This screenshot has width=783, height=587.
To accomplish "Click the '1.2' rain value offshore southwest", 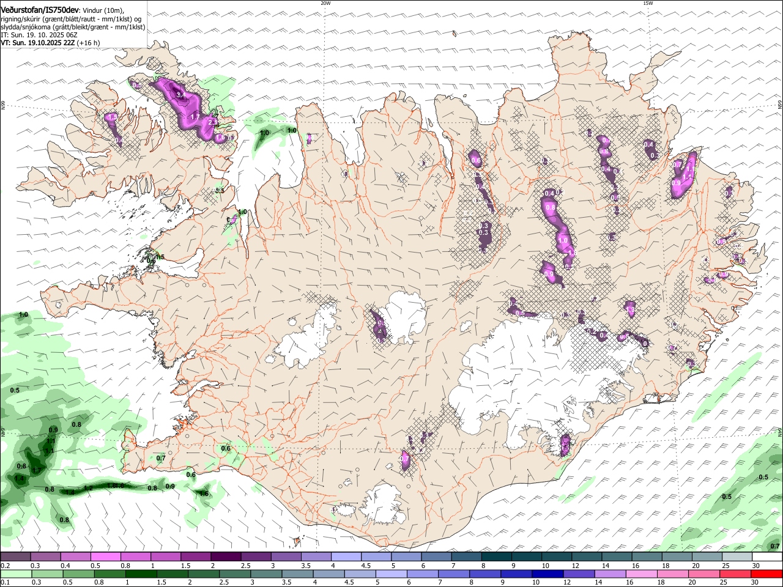I will (88, 488).
